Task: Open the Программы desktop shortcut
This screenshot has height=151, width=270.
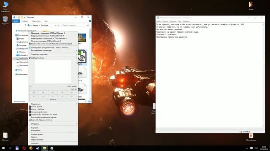Action: [251, 137]
